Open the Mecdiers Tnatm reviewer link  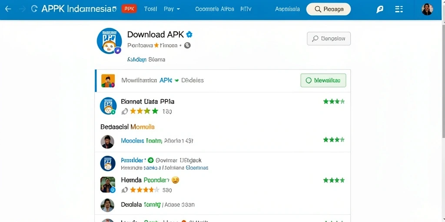[x=141, y=141]
